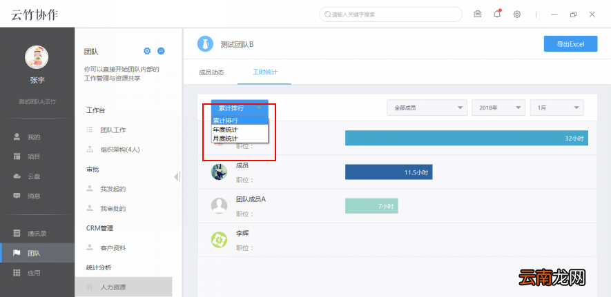Choose 年度统计 option in list
Viewport: 611px width, 297px height.
[x=240, y=130]
